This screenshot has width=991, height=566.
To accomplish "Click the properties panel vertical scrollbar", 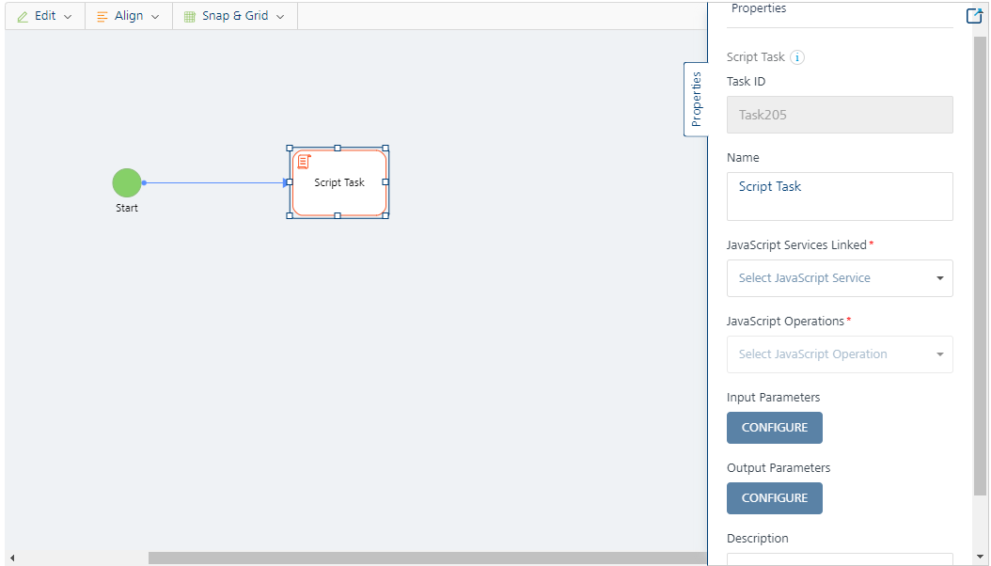I will coord(980,263).
